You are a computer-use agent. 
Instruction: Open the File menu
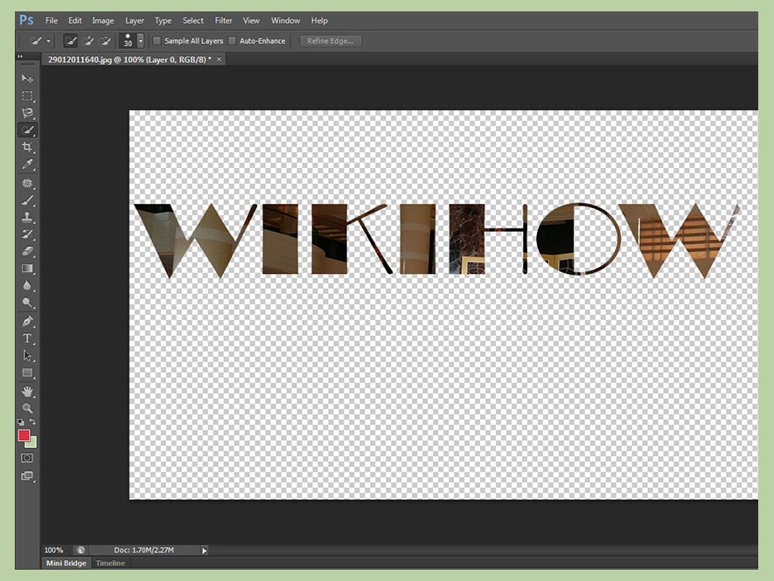point(52,21)
